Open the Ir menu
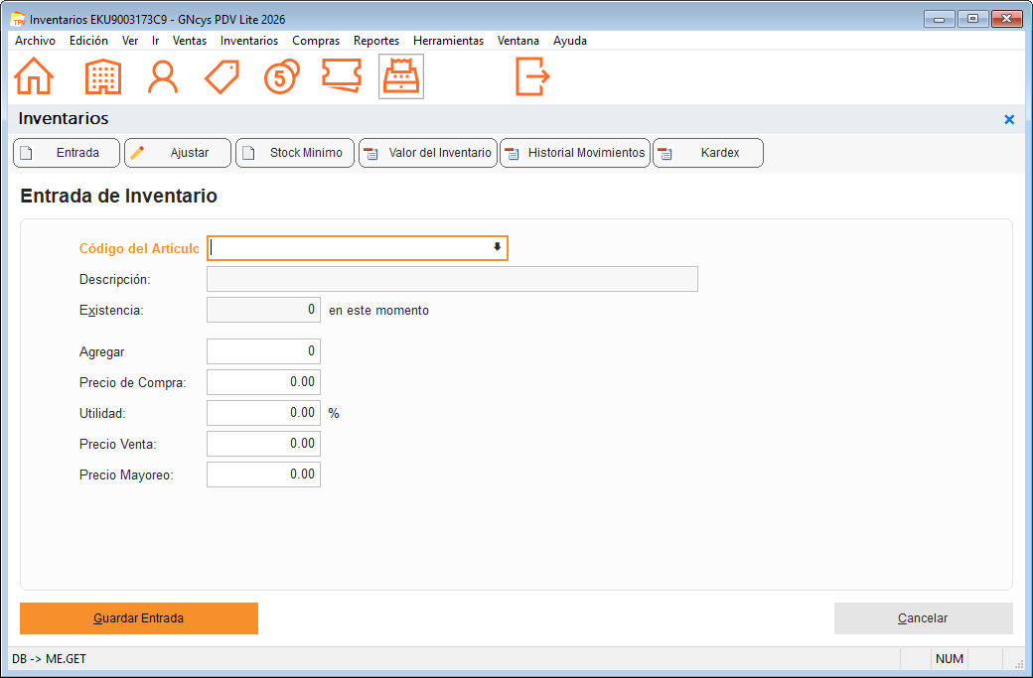The height and width of the screenshot is (678, 1033). (156, 41)
